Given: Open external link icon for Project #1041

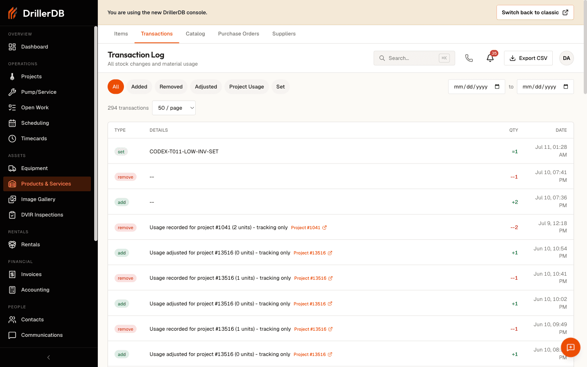Looking at the screenshot, I should [x=324, y=228].
